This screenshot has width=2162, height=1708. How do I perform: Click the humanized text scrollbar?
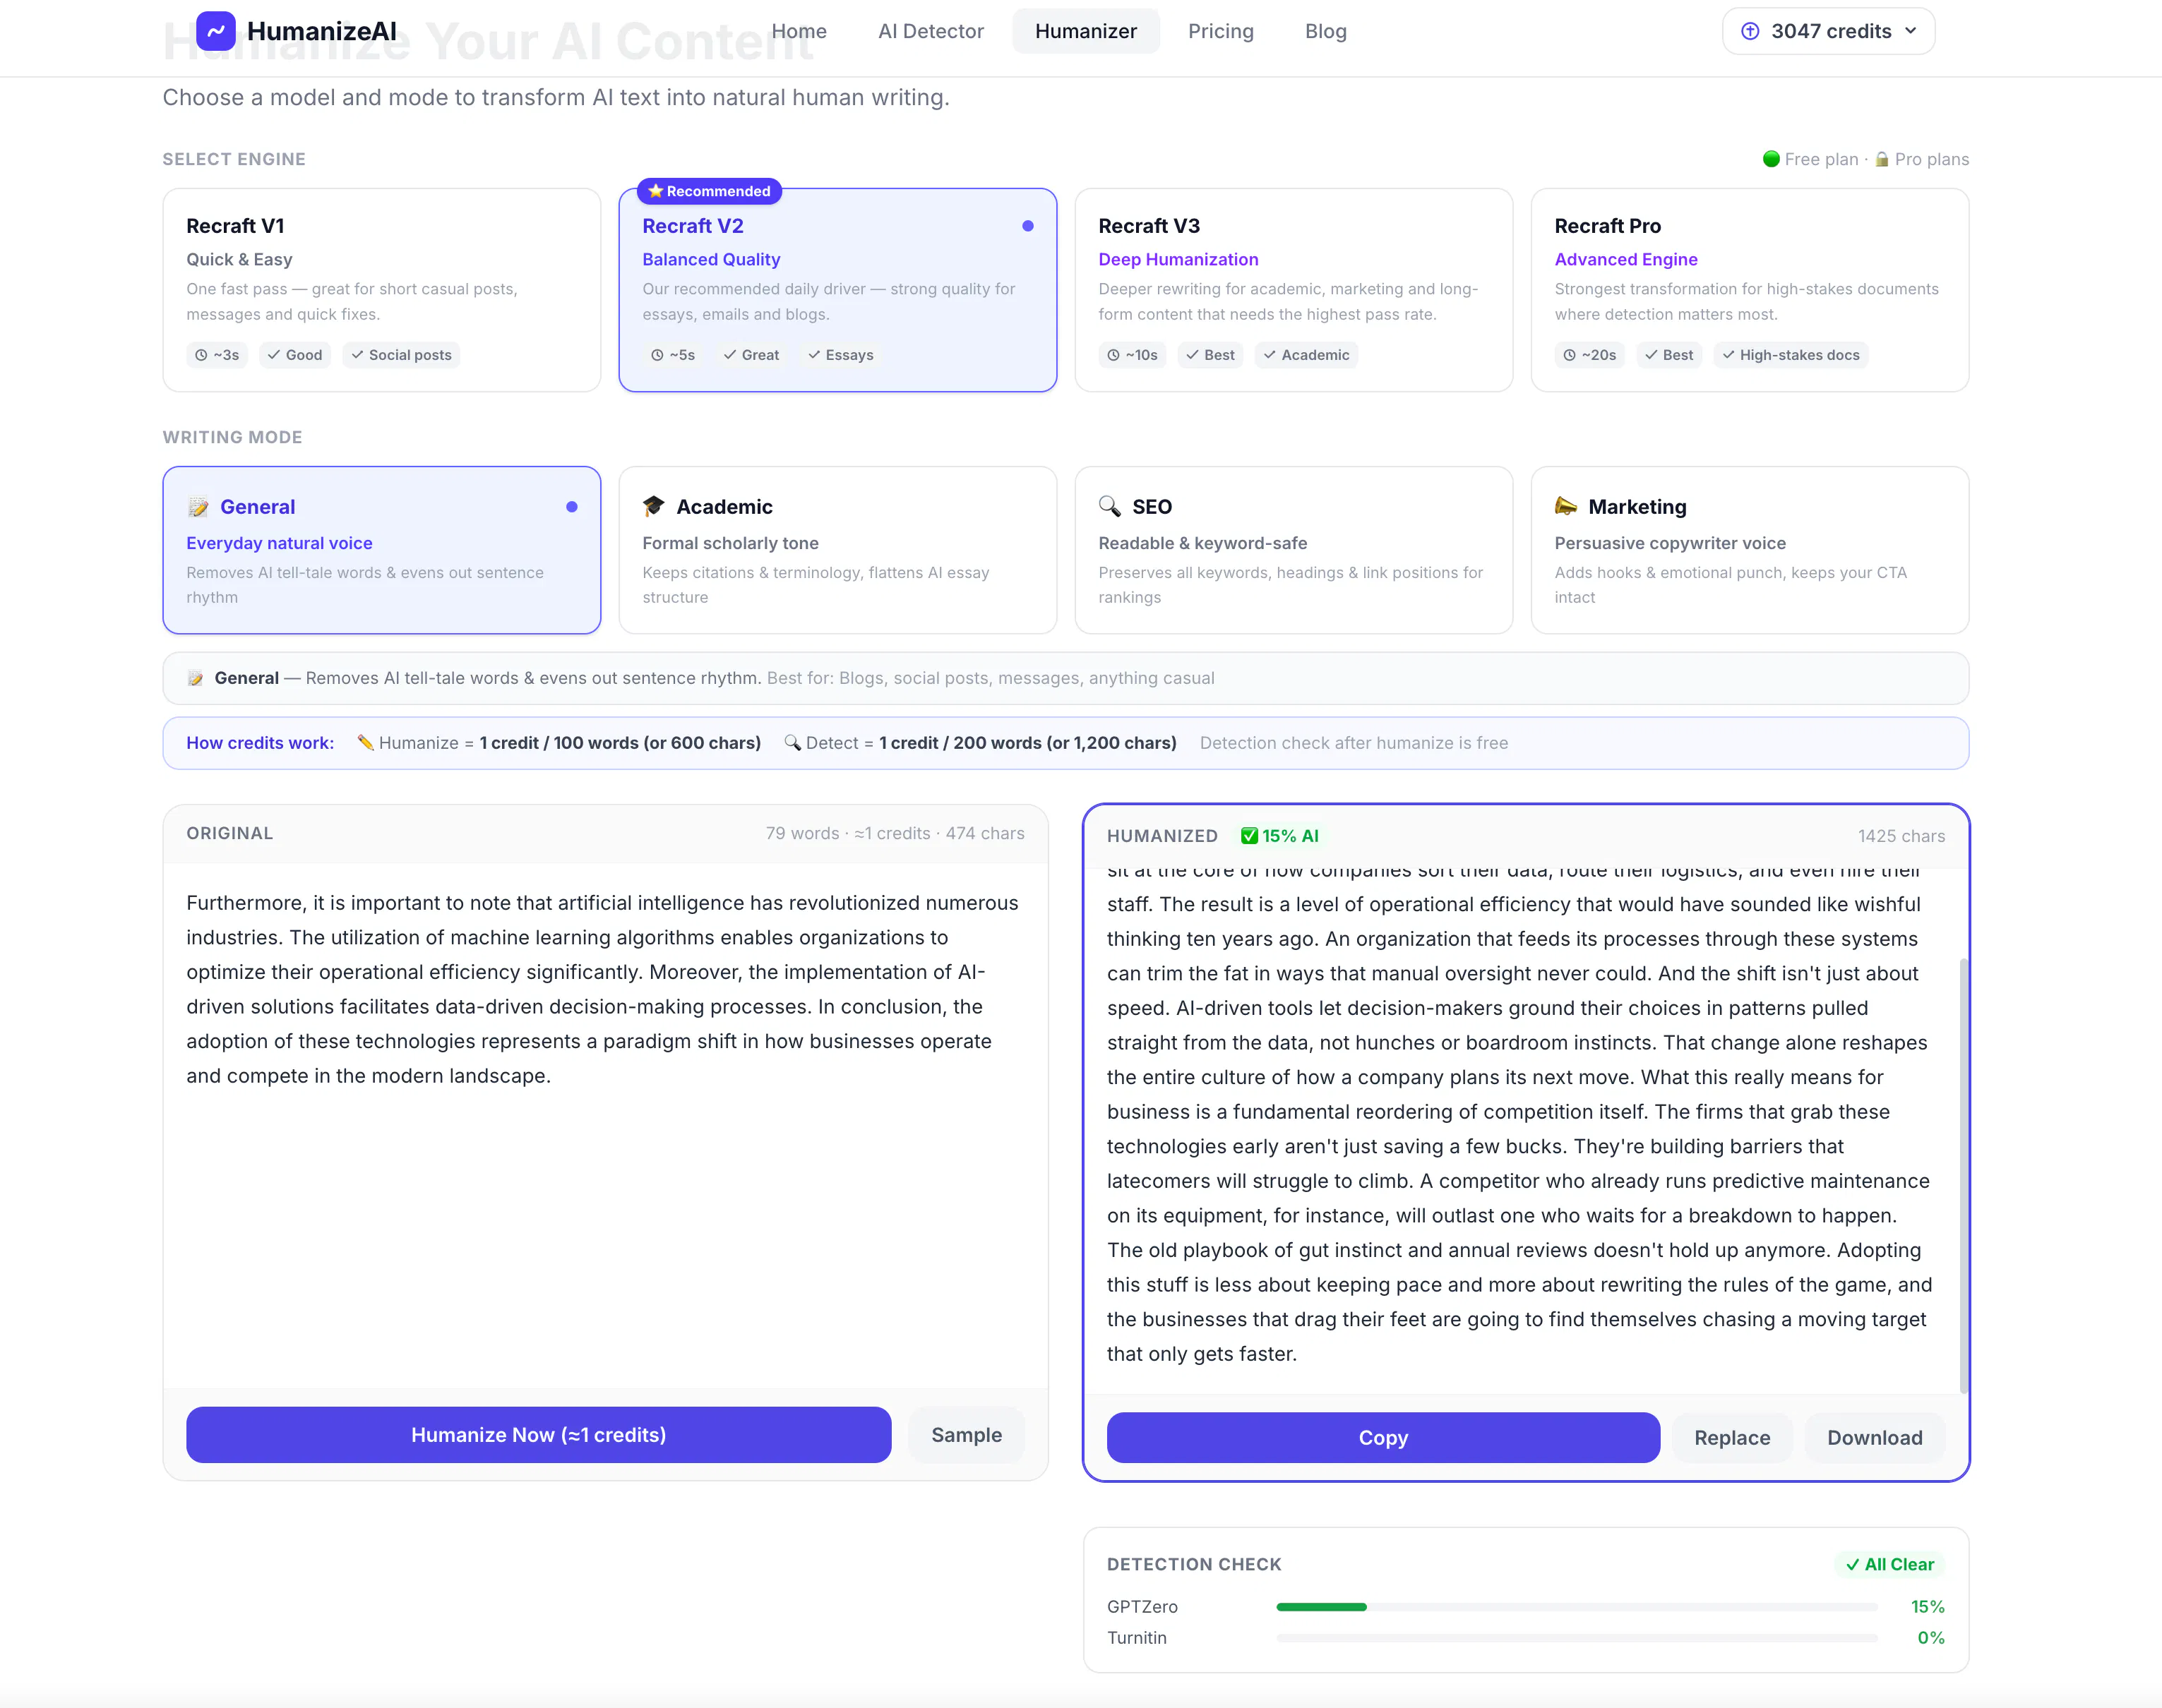[x=1963, y=1175]
